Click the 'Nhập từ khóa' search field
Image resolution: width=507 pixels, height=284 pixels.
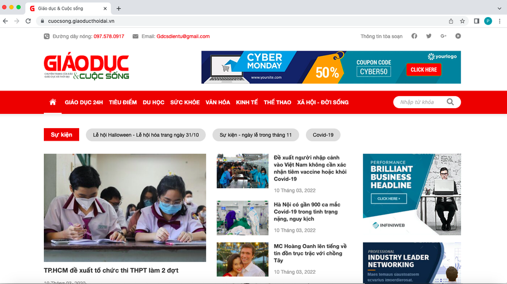[419, 102]
